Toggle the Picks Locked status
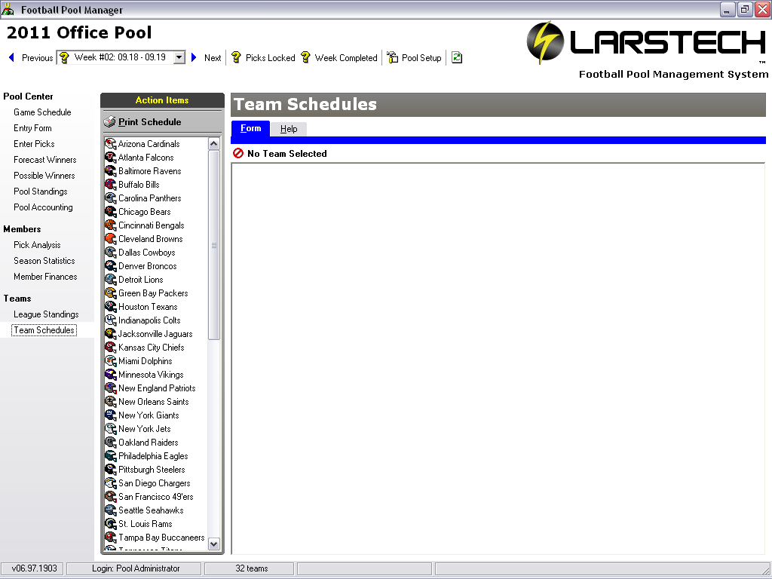 point(262,58)
